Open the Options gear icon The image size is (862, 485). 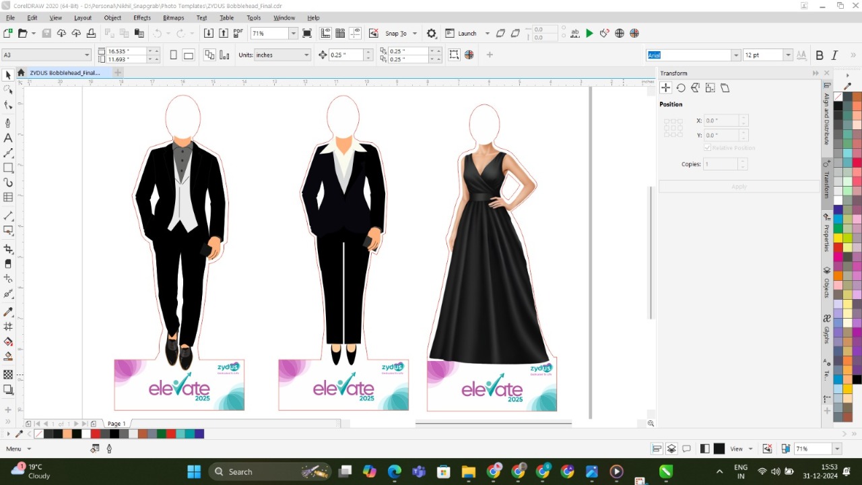pos(432,33)
